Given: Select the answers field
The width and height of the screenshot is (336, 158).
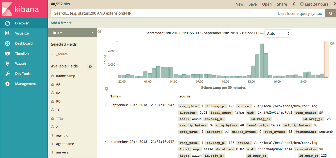Looking at the screenshot, I should [62, 152].
